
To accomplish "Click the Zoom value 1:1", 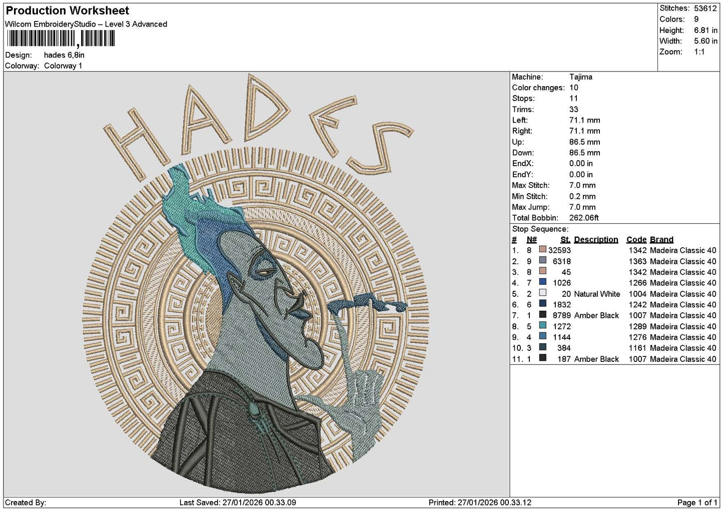I will coord(699,52).
